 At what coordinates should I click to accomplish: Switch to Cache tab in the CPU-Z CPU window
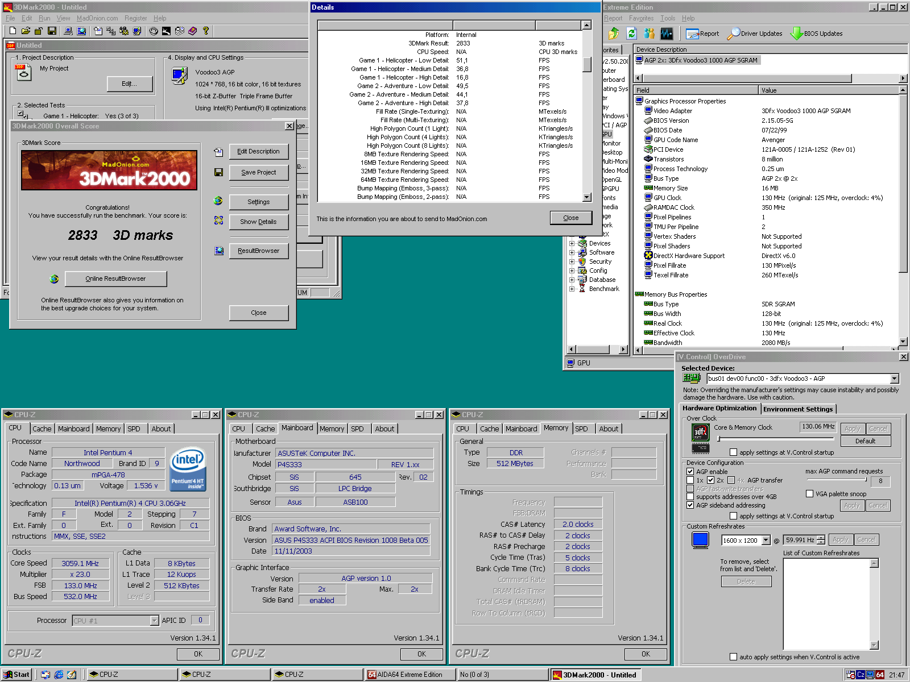click(42, 429)
